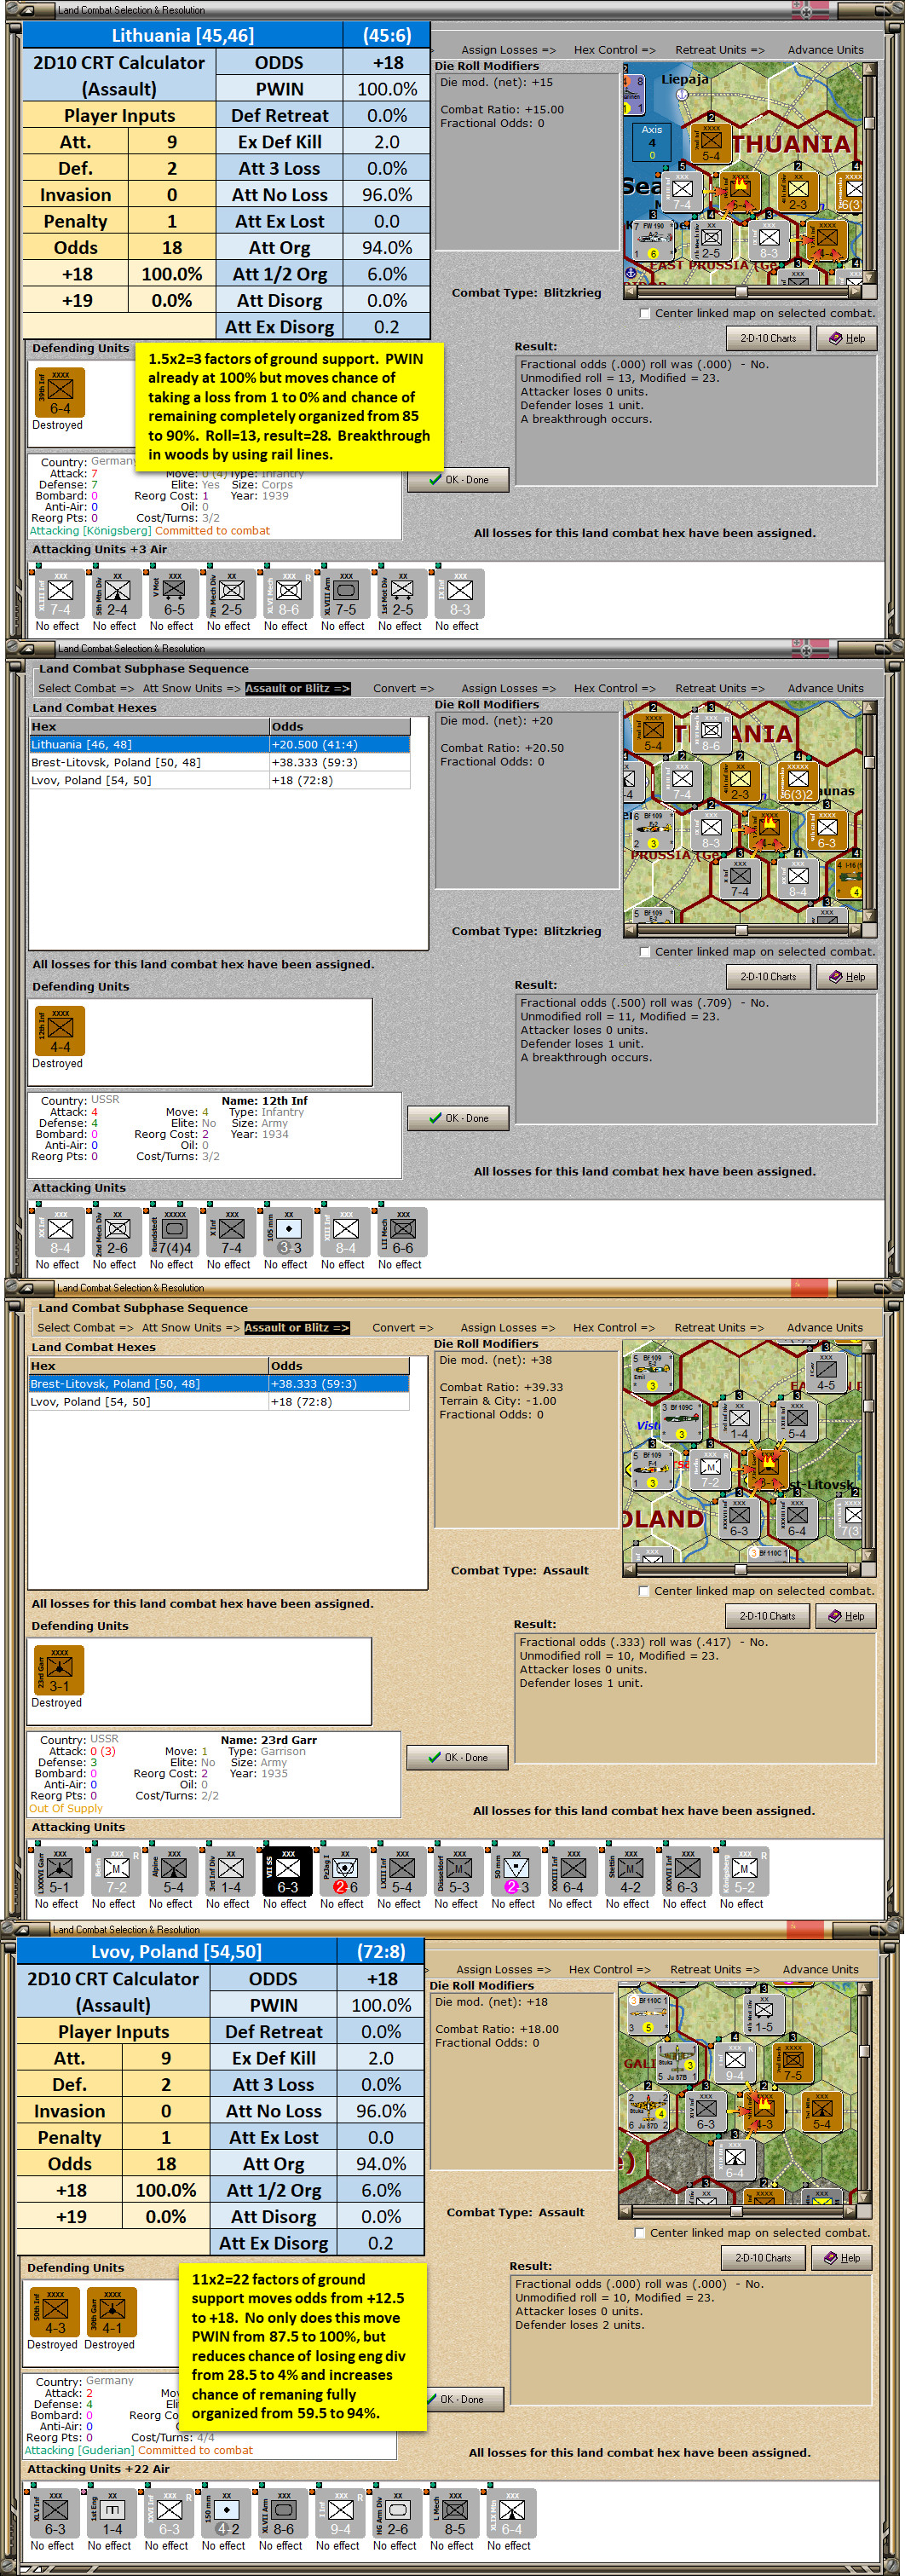The image size is (905, 2576).
Task: Choose the 7th Mech Div 2-5 attacker
Action: [x=231, y=593]
